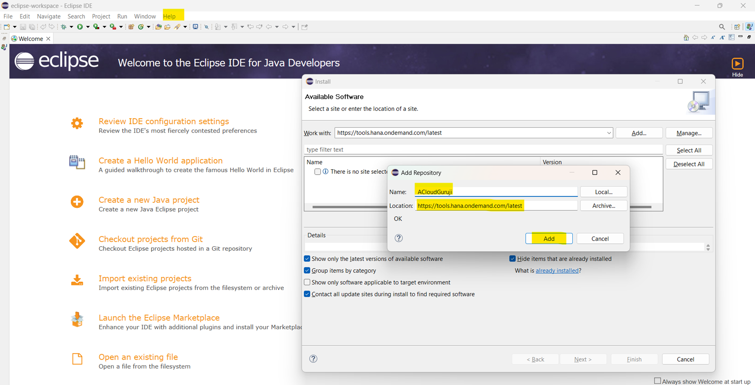Click the Location field in Add Repository
This screenshot has height=385, width=755.
tap(496, 206)
